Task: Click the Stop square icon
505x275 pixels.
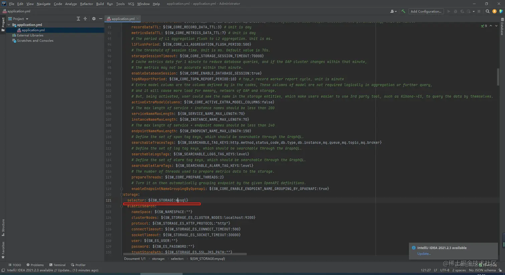Action: pos(479,11)
